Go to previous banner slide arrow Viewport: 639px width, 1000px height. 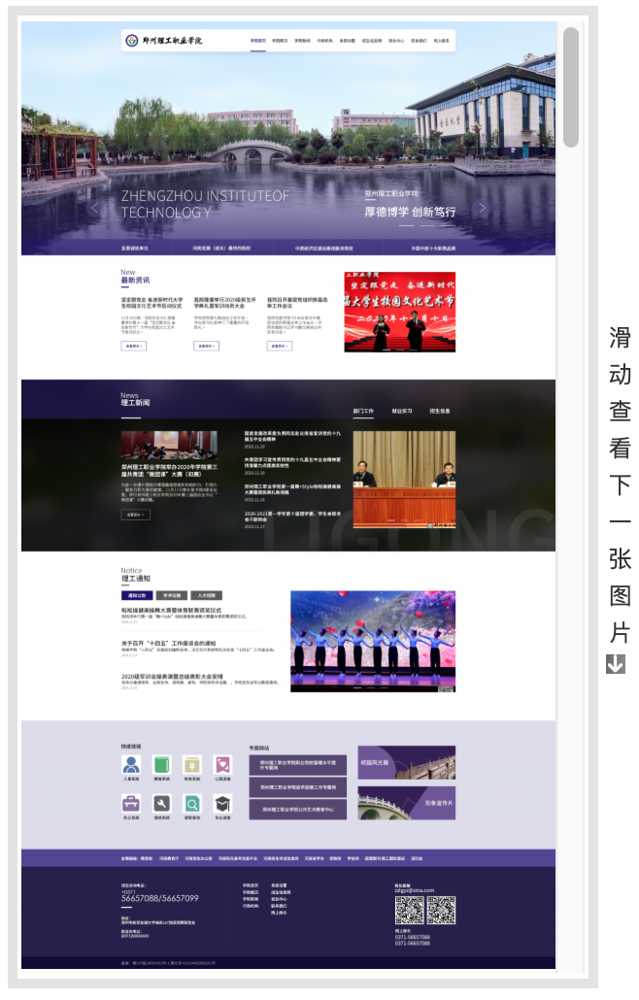[x=94, y=208]
